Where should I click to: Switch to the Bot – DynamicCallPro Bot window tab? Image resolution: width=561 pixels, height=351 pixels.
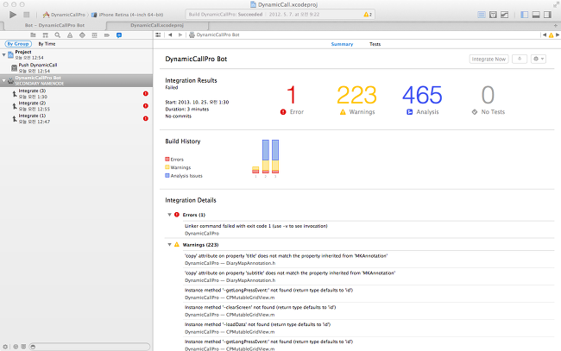[x=54, y=25]
